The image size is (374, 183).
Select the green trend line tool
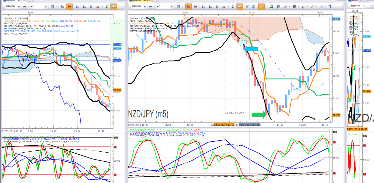[x=312, y=7]
